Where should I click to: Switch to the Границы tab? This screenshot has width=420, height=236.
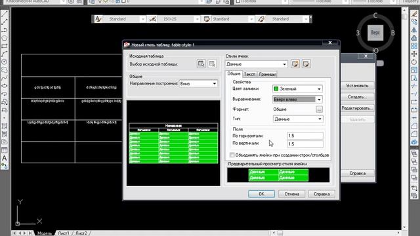[x=267, y=74]
